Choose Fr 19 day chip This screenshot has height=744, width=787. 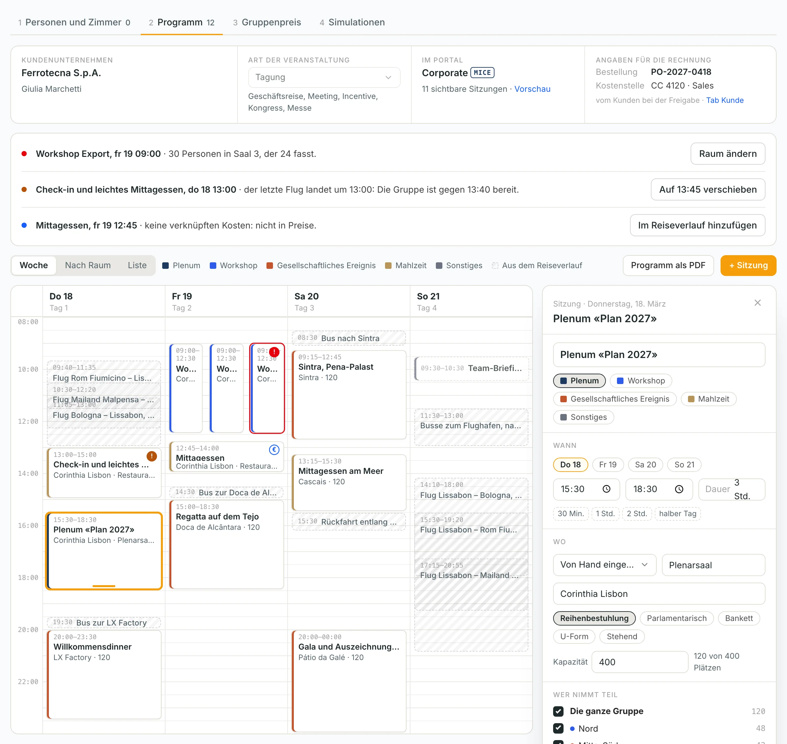(x=608, y=464)
